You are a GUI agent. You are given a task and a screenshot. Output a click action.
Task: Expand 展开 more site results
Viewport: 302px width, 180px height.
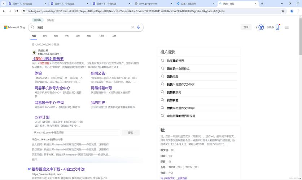[34, 159]
